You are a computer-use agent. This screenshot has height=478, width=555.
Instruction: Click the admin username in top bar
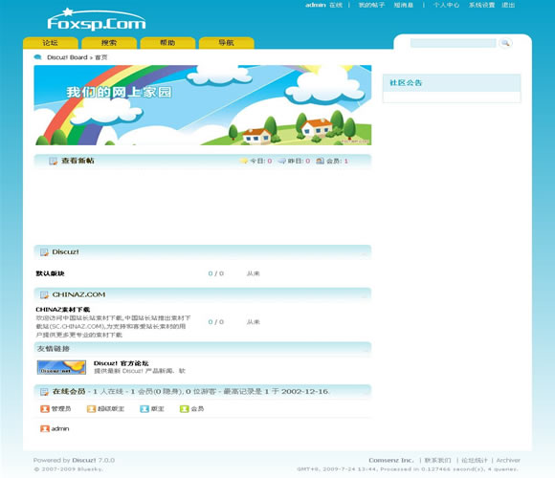(316, 5)
